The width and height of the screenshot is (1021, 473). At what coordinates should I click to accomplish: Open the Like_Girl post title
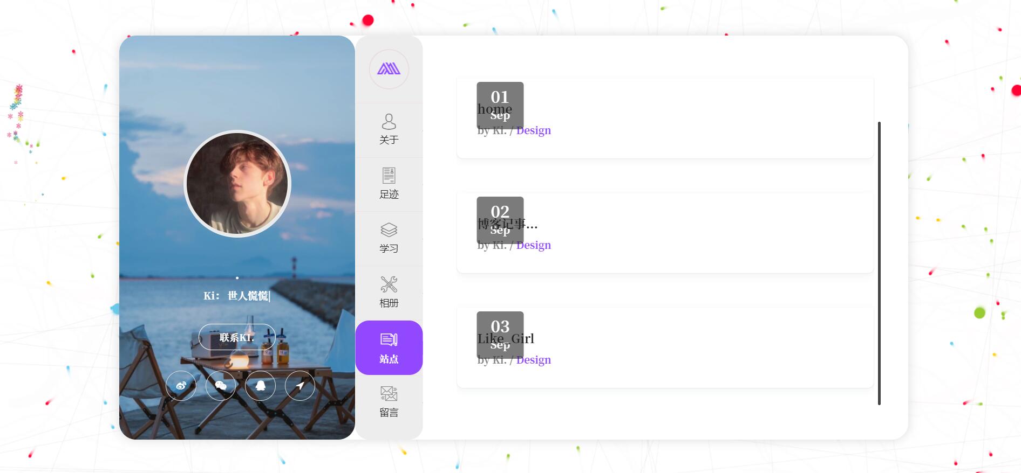pyautogui.click(x=506, y=338)
